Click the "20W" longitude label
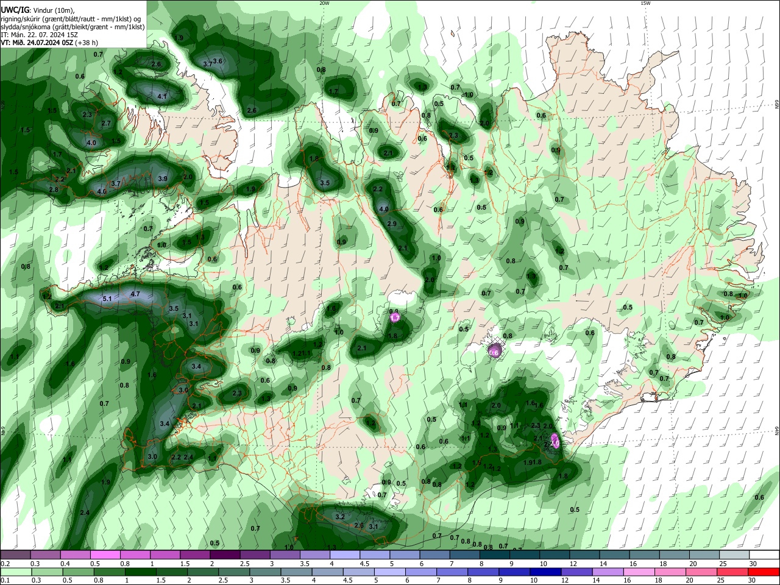Image resolution: width=780 pixels, height=585 pixels. 324,3
